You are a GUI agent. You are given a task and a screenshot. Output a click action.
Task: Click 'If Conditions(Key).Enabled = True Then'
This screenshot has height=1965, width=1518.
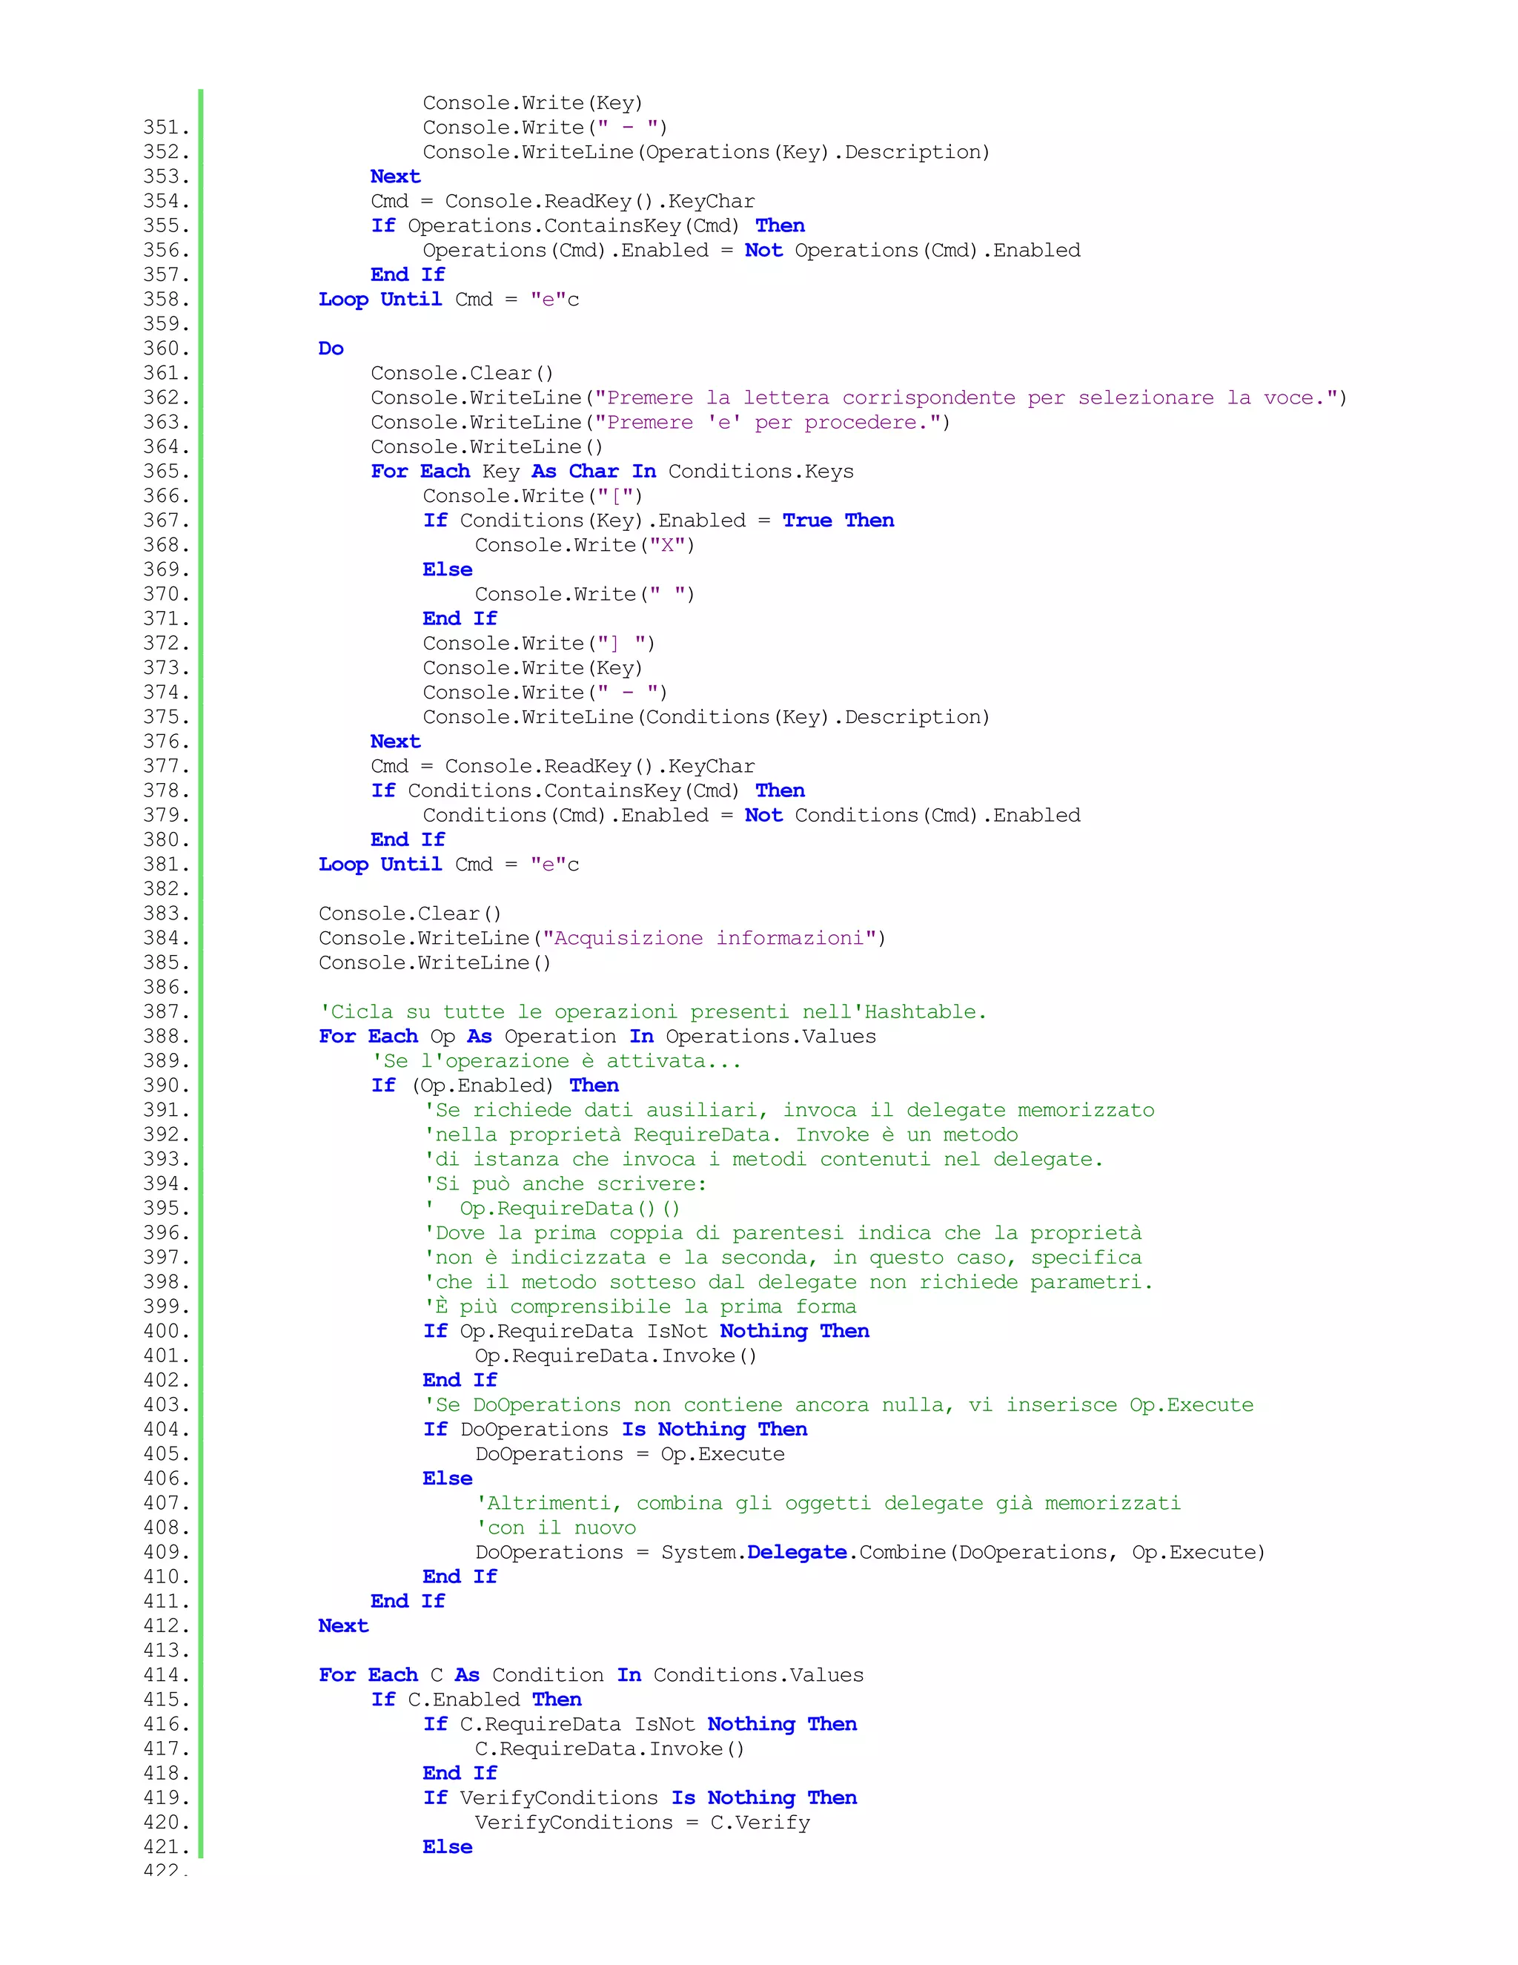click(x=658, y=520)
